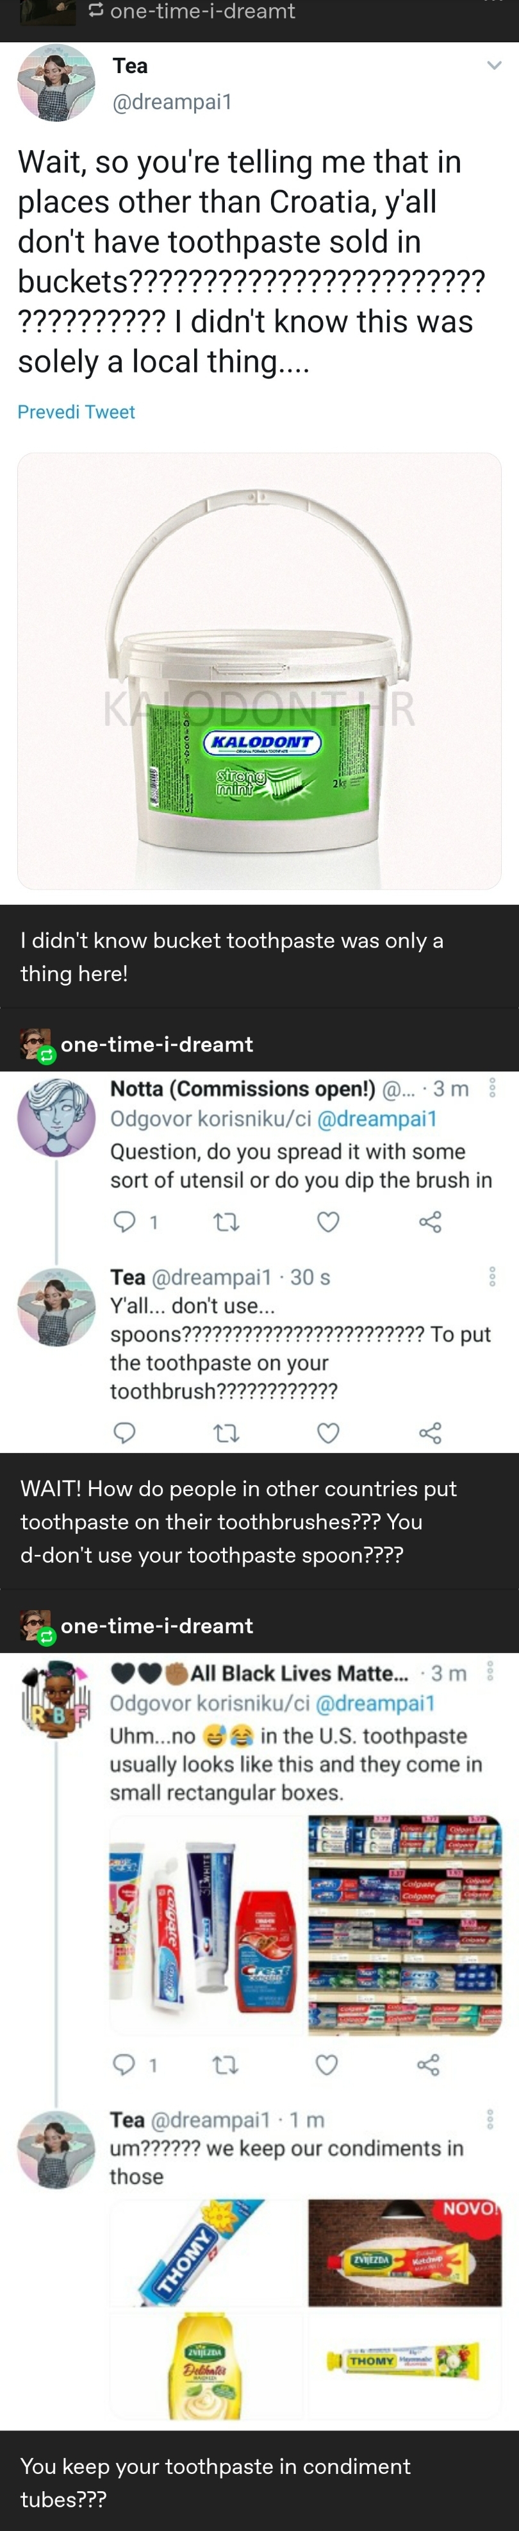Viewport: 519px width, 2531px height.
Task: Open Tea's profile avatar on main tweet
Action: pyautogui.click(x=56, y=83)
